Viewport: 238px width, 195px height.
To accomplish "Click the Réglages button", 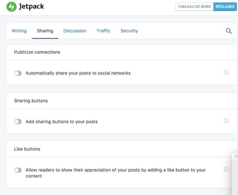I will coord(225,7).
